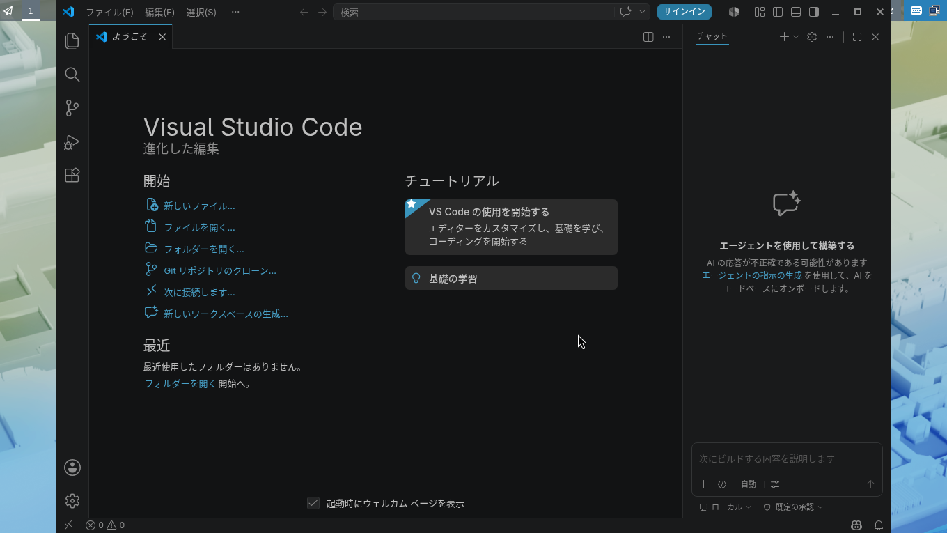Open the Source Control view
947x533 pixels.
(x=72, y=108)
